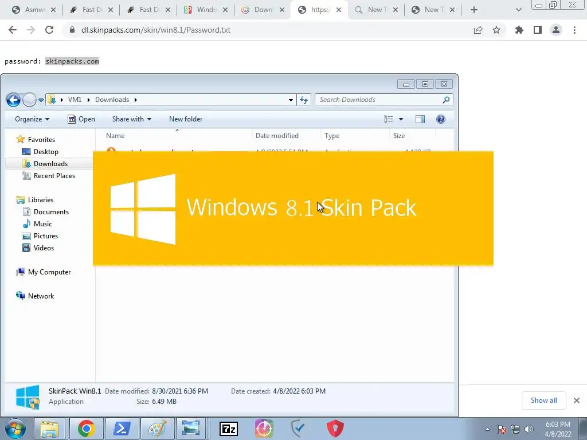Open the Windows Start orb
Screen dimensions: 587x440
[x=15, y=429]
